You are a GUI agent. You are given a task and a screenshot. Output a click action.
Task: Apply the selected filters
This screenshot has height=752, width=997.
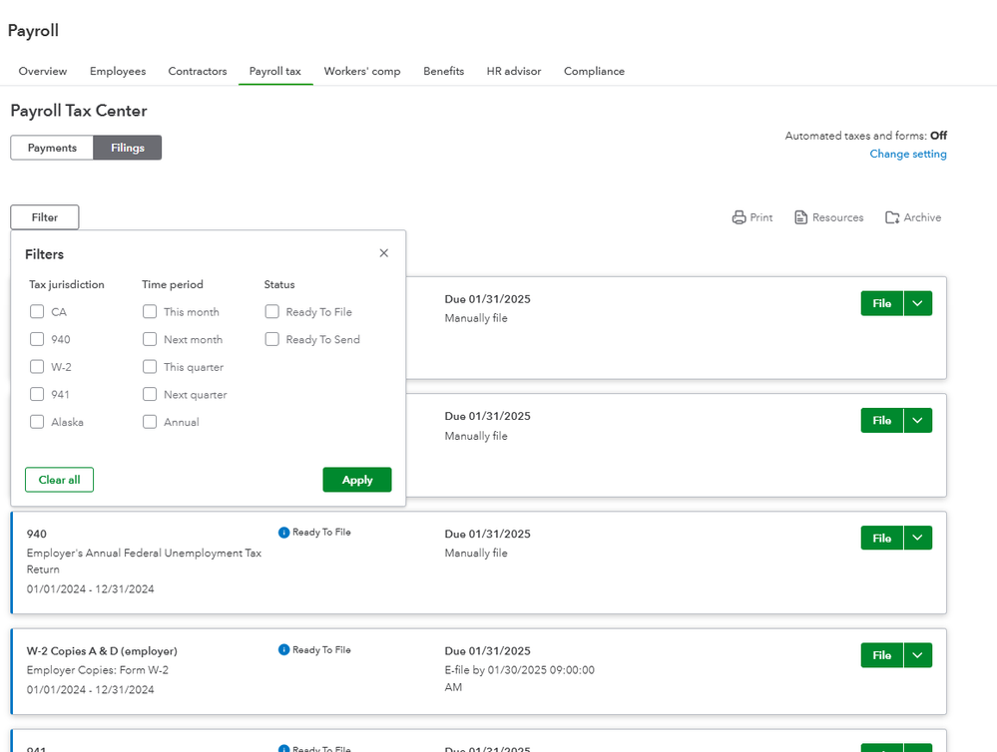(357, 480)
